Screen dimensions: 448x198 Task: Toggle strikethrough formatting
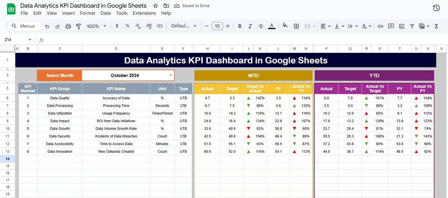(261, 26)
